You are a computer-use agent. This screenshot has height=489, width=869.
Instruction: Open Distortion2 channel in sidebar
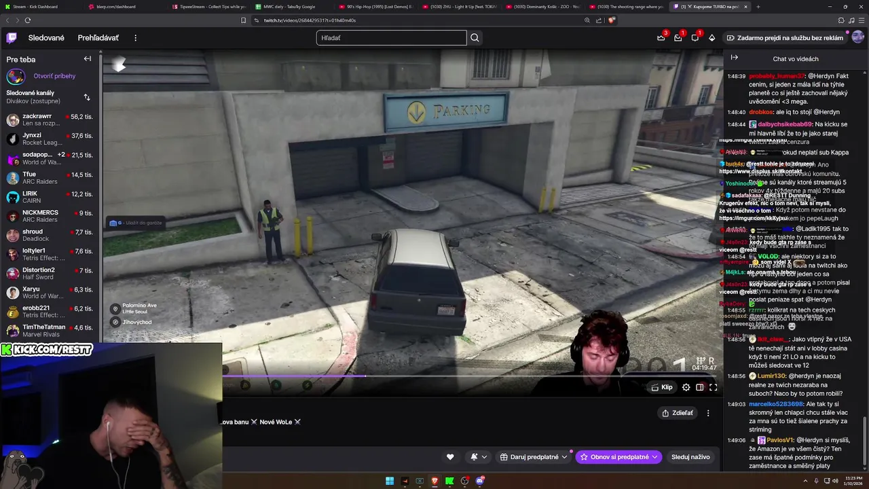[x=51, y=274]
